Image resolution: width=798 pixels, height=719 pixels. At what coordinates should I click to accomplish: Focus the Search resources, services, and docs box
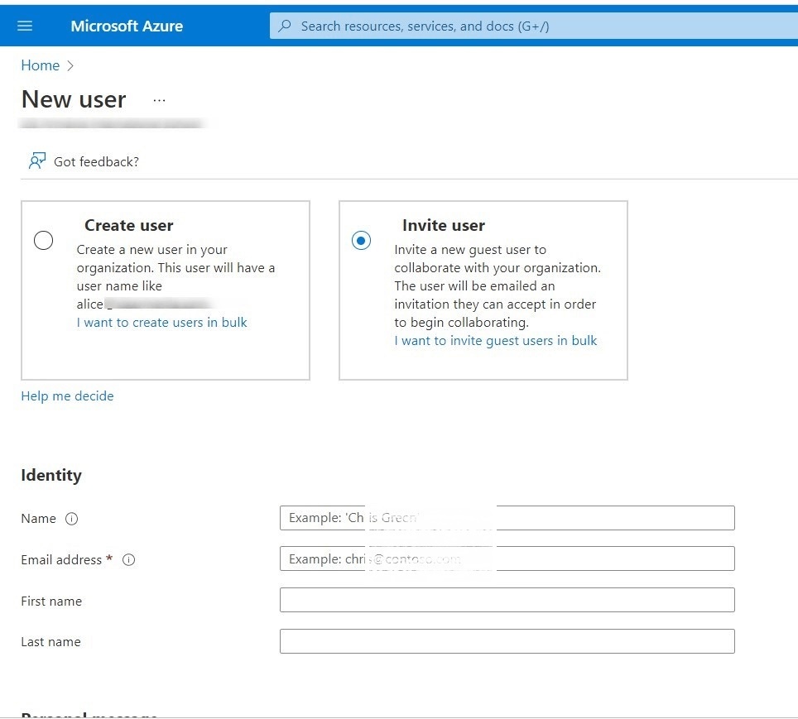533,26
